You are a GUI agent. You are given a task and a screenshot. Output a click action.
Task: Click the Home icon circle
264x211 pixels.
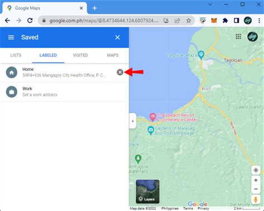point(12,73)
